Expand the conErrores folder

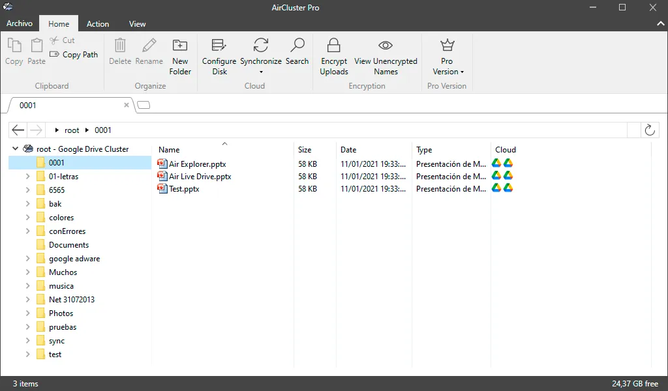pos(27,231)
